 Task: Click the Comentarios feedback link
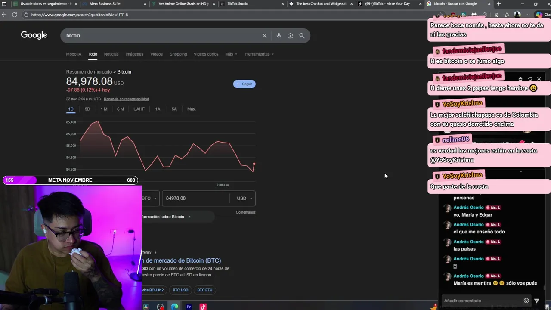(x=245, y=212)
